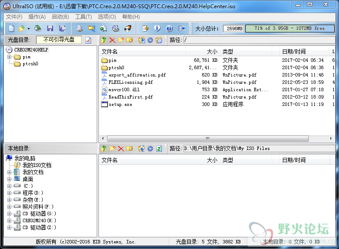The width and height of the screenshot is (339, 249).
Task: Click Add to image icon in local toolbar
Action: click(142, 149)
